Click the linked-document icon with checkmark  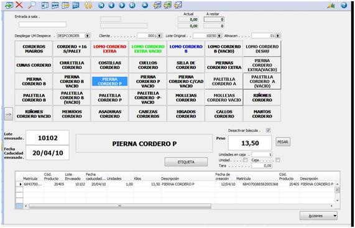178,5
